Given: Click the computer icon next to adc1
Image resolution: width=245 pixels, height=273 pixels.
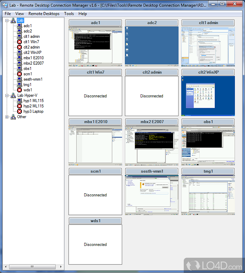Looking at the screenshot, I should pyautogui.click(x=19, y=26).
